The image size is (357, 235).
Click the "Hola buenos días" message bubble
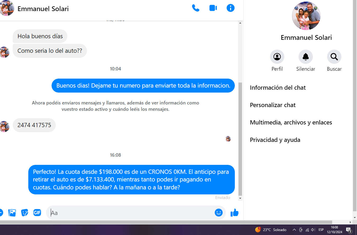[x=40, y=36]
